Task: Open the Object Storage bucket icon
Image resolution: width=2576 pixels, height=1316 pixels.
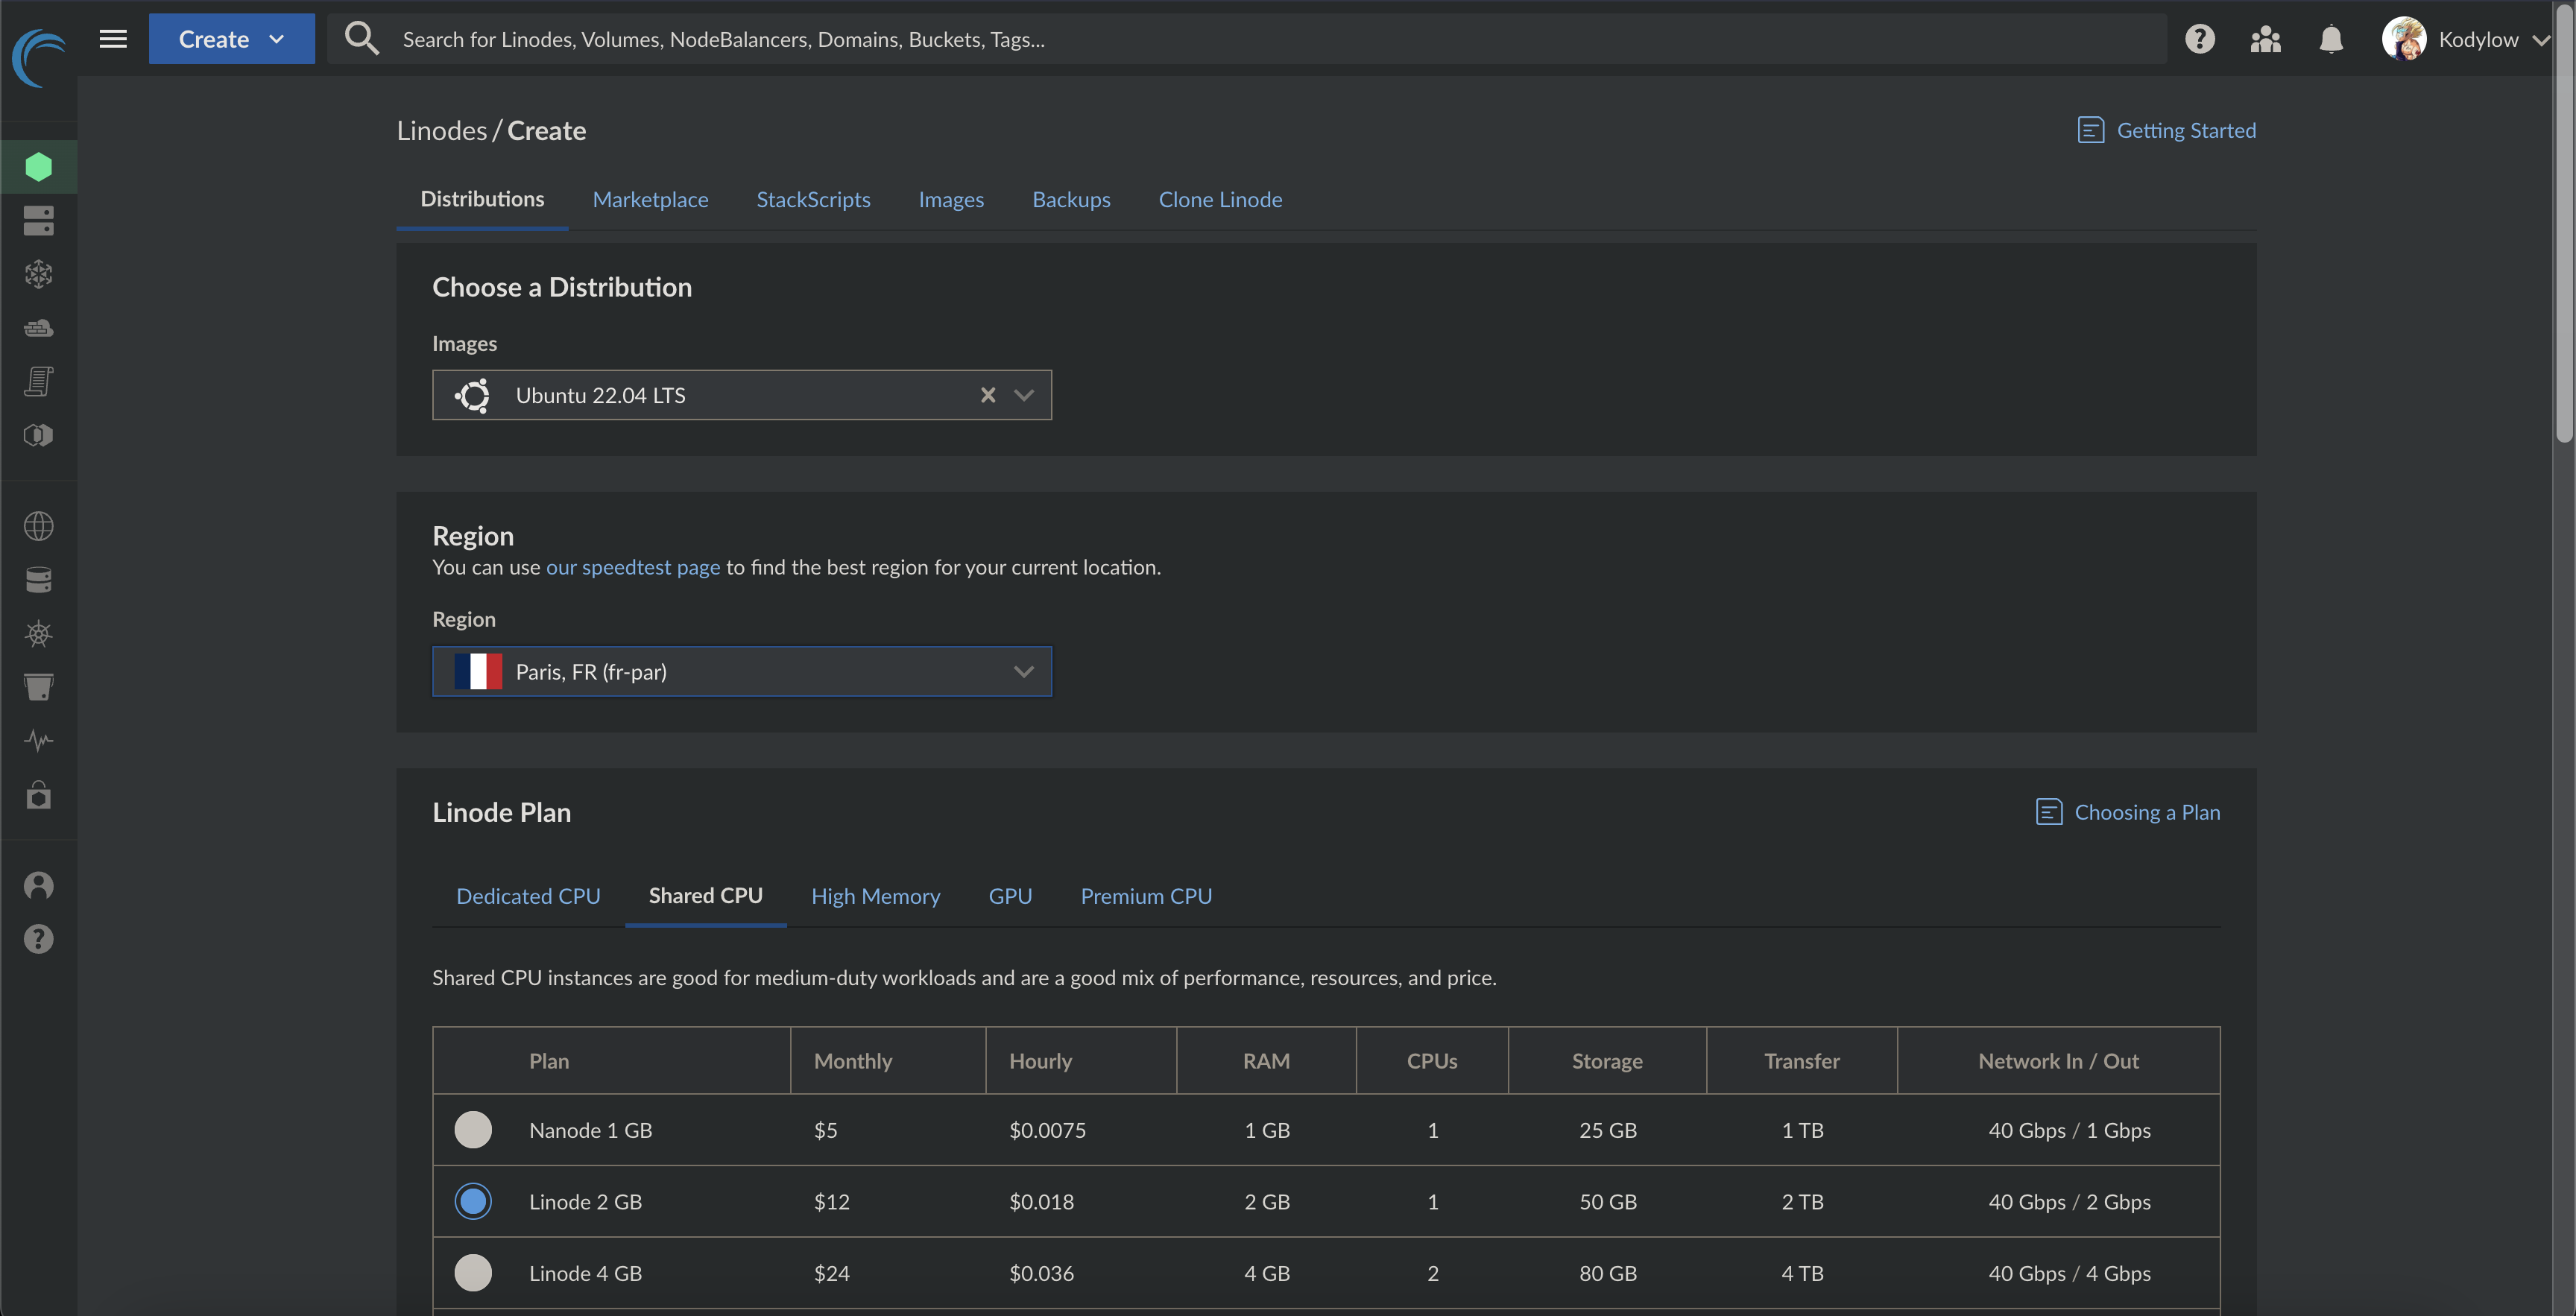Action: (38, 687)
